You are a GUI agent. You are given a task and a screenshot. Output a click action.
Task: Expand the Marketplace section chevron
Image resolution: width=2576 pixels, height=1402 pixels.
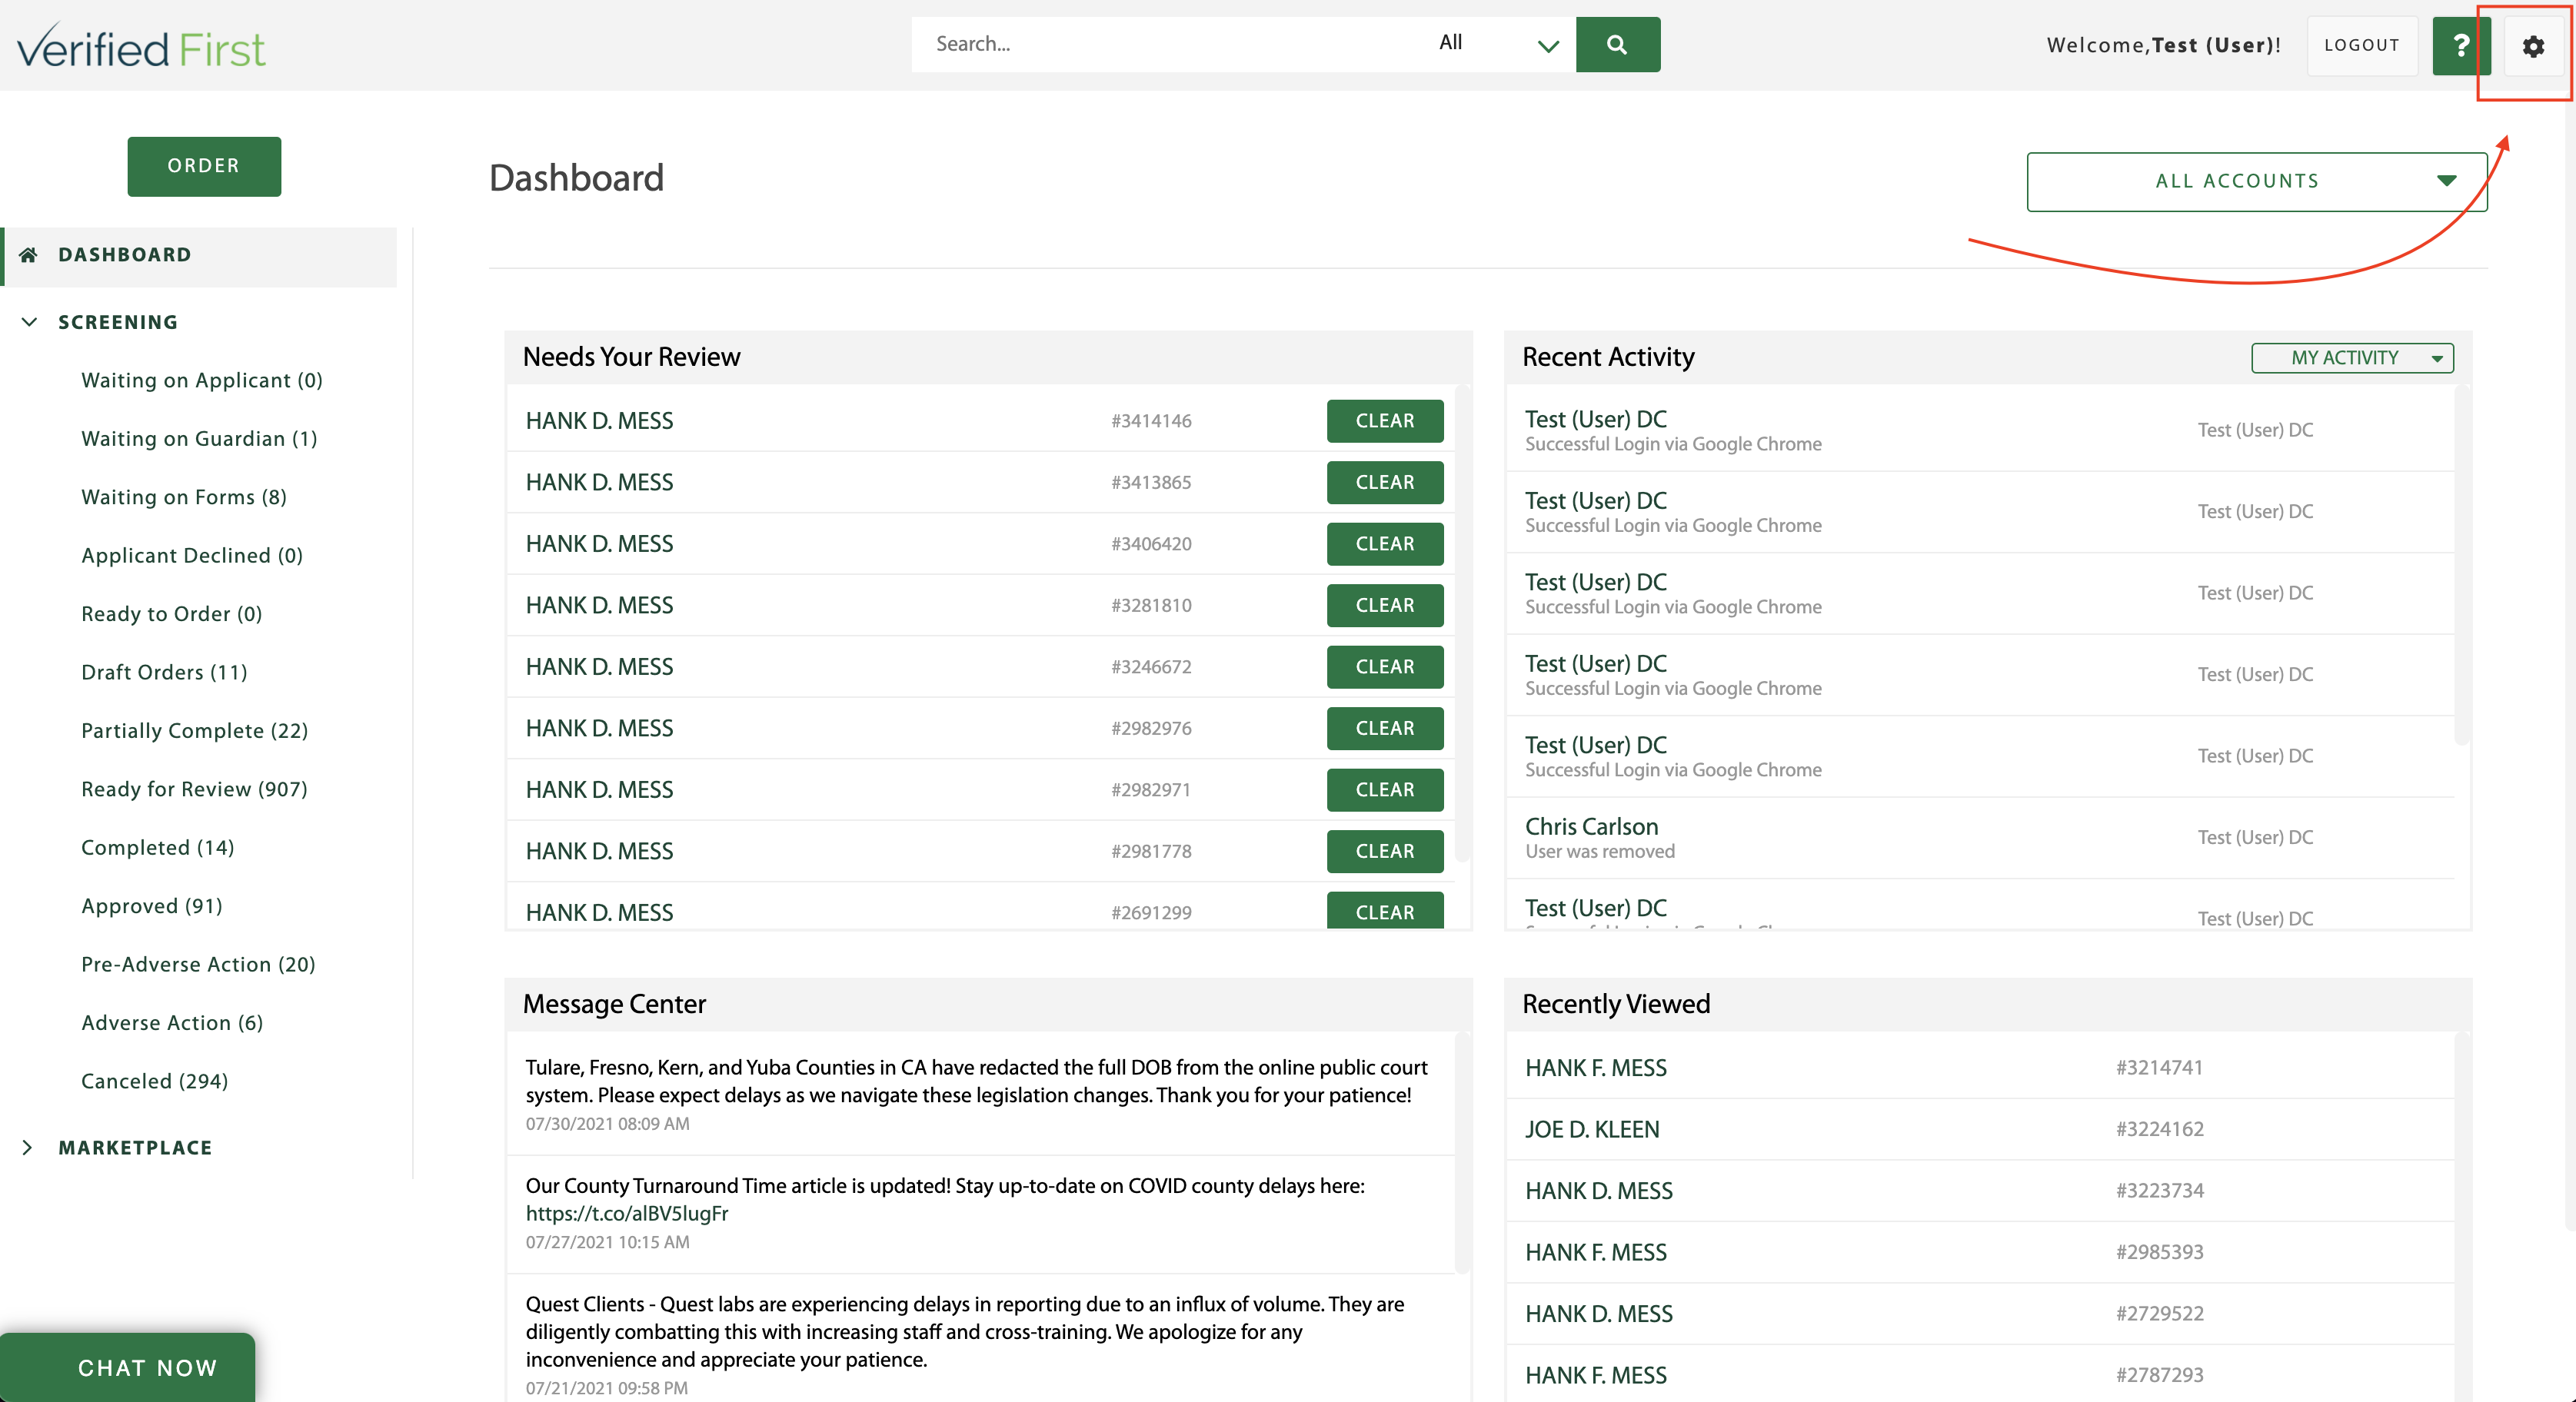(x=28, y=1147)
